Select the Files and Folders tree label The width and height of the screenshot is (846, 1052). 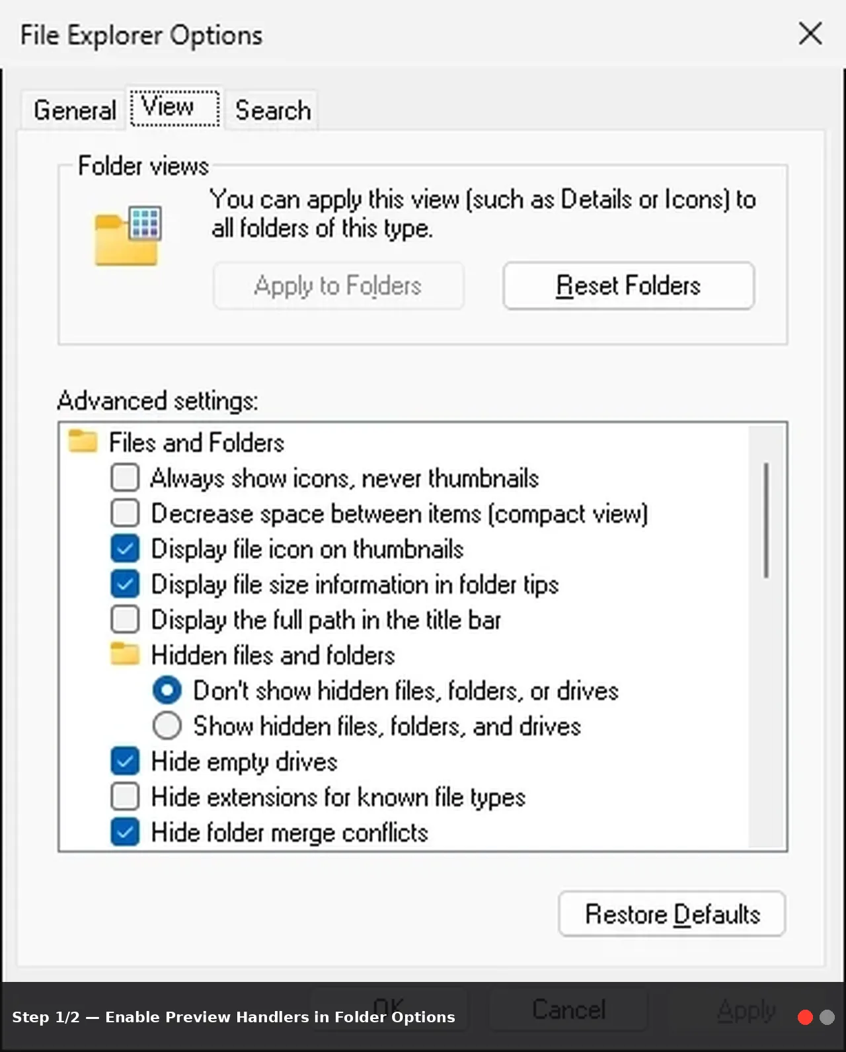click(196, 442)
